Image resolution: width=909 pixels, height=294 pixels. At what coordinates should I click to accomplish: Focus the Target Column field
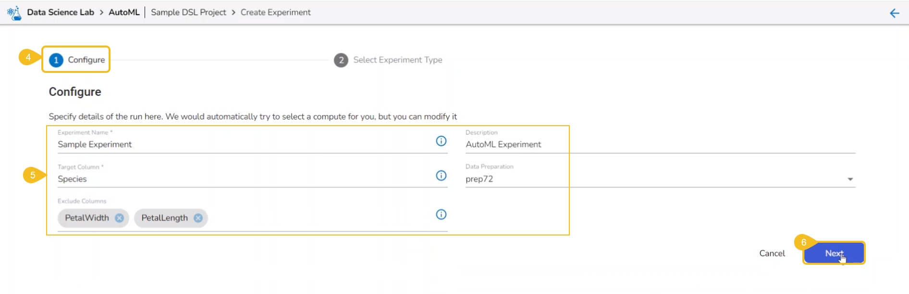pyautogui.click(x=240, y=179)
